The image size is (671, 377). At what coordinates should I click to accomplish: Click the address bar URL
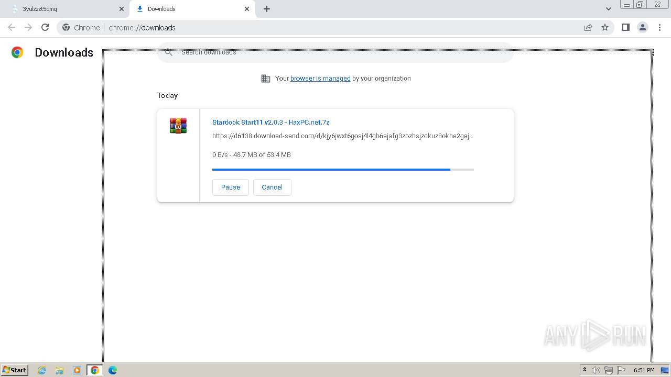coord(142,28)
